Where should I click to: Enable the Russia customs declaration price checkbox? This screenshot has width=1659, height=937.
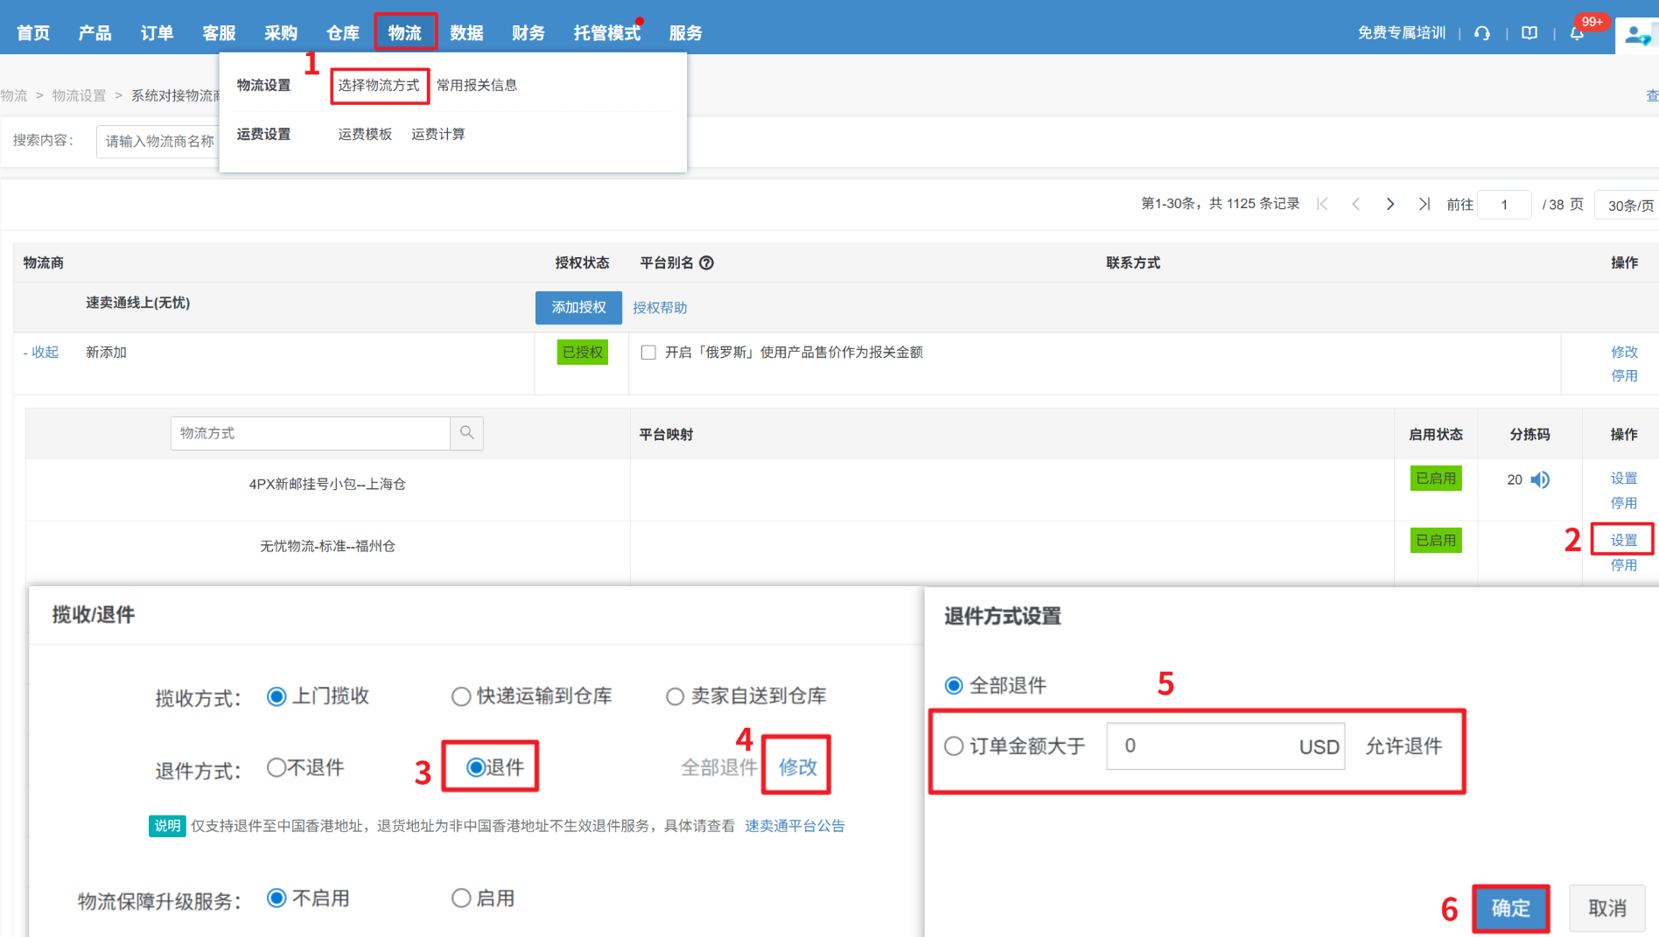[x=648, y=353]
